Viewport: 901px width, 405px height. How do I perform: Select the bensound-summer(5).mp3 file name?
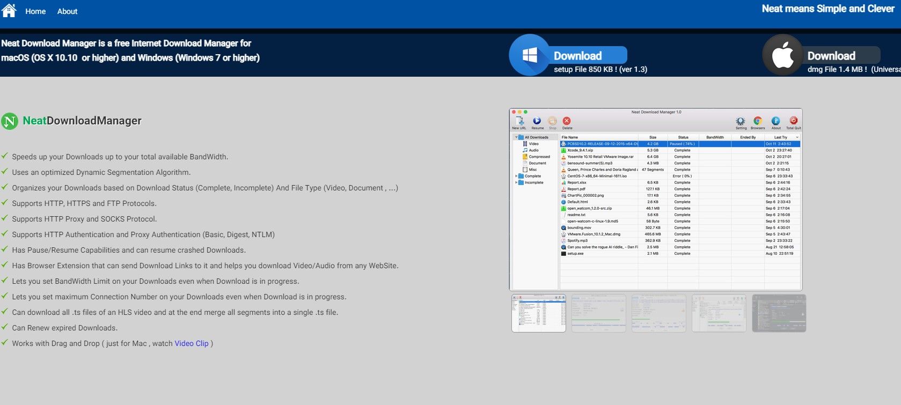coord(590,163)
